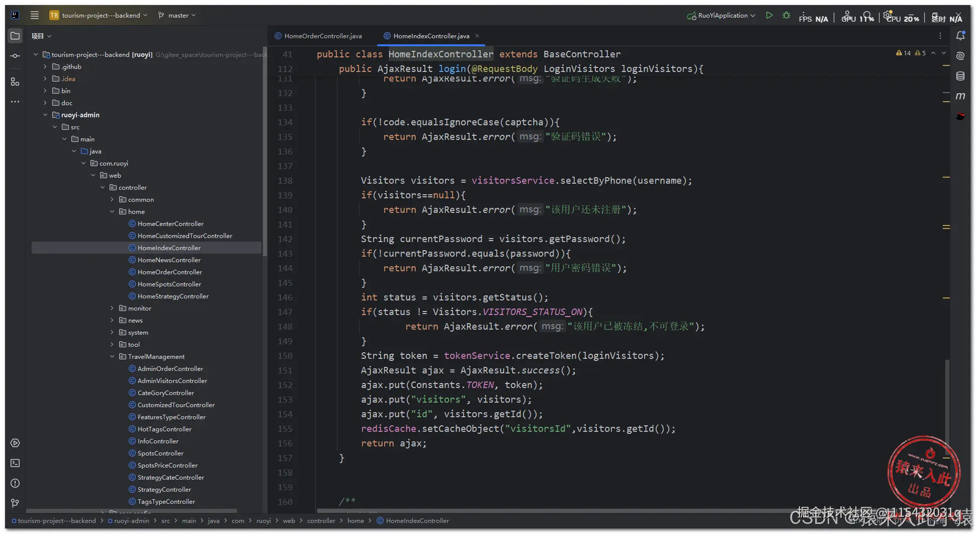Viewport: 976px width, 534px height.
Task: Close the HomeIndexController.java tab
Action: (477, 36)
